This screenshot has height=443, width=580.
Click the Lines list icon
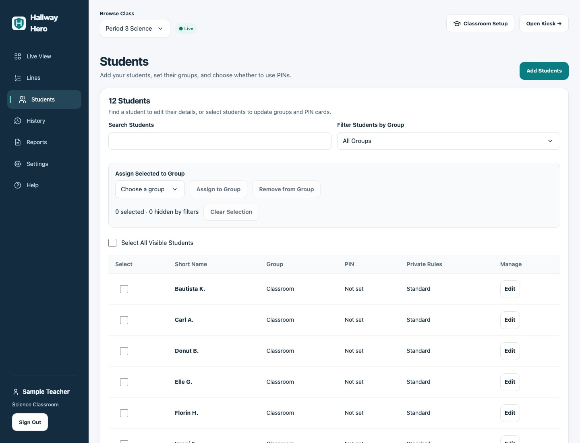tap(18, 78)
